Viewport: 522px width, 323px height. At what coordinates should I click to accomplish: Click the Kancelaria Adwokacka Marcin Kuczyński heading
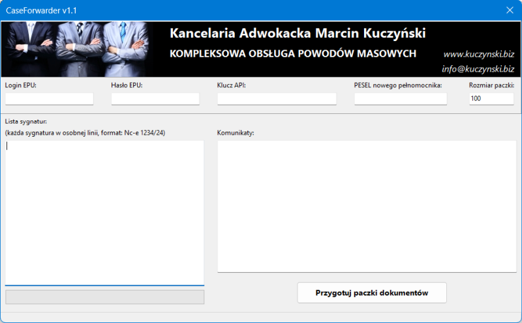[297, 33]
